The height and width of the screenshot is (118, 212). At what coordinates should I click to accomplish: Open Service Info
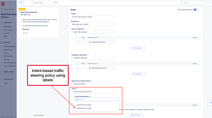8,79
